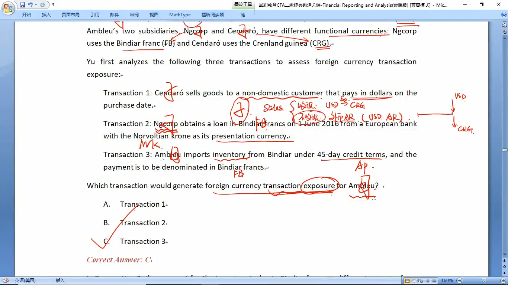Go to previous page double-arrow button
This screenshot has height=285, width=508.
pyautogui.click(x=505, y=261)
